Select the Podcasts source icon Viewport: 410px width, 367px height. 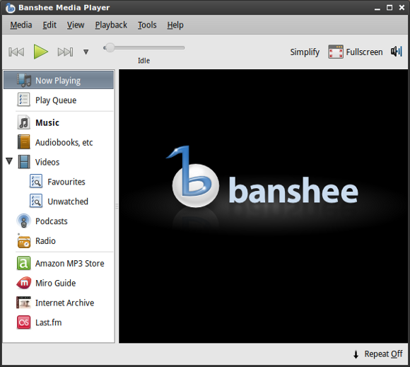point(24,221)
